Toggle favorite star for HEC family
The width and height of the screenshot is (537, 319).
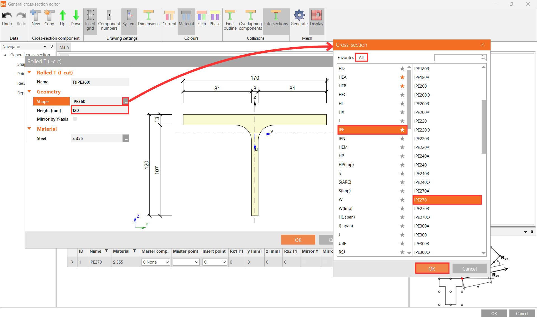[402, 95]
